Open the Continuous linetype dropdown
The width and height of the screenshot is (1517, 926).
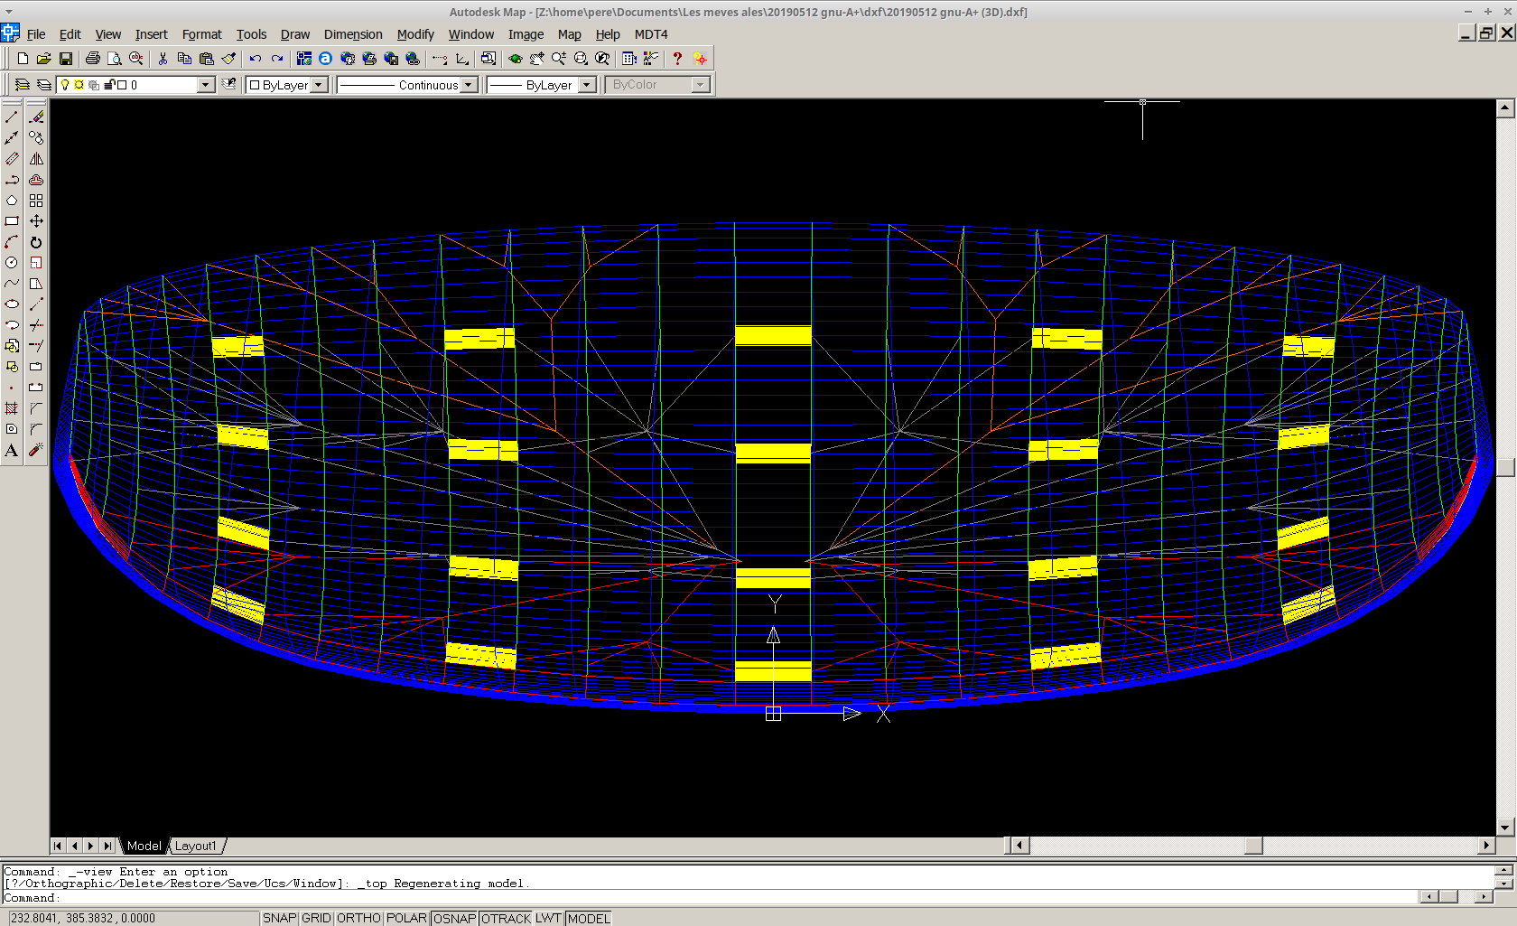[x=469, y=85]
